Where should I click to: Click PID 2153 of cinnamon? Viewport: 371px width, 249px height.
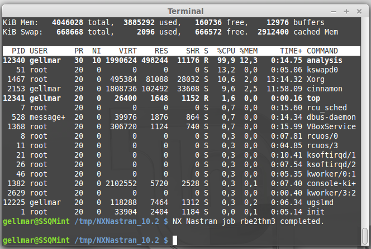click(16, 89)
